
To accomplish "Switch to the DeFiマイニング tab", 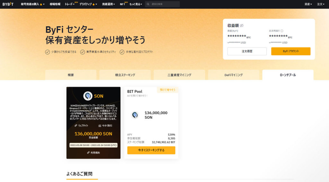I will [234, 75].
